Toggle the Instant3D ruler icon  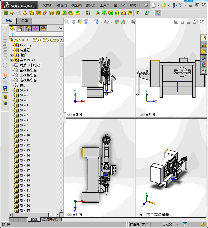[x=158, y=13]
